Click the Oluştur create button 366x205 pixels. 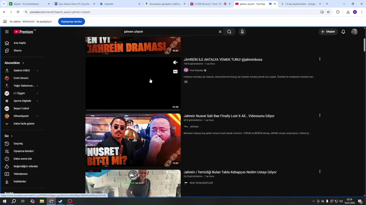coord(328,32)
